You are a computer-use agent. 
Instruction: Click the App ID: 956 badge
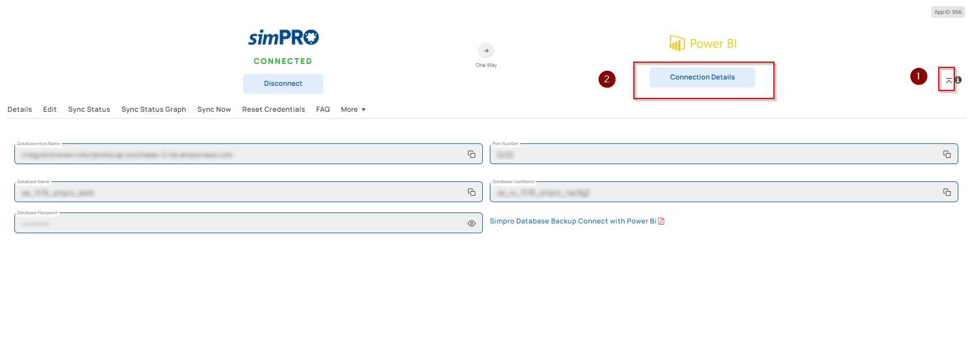click(948, 12)
